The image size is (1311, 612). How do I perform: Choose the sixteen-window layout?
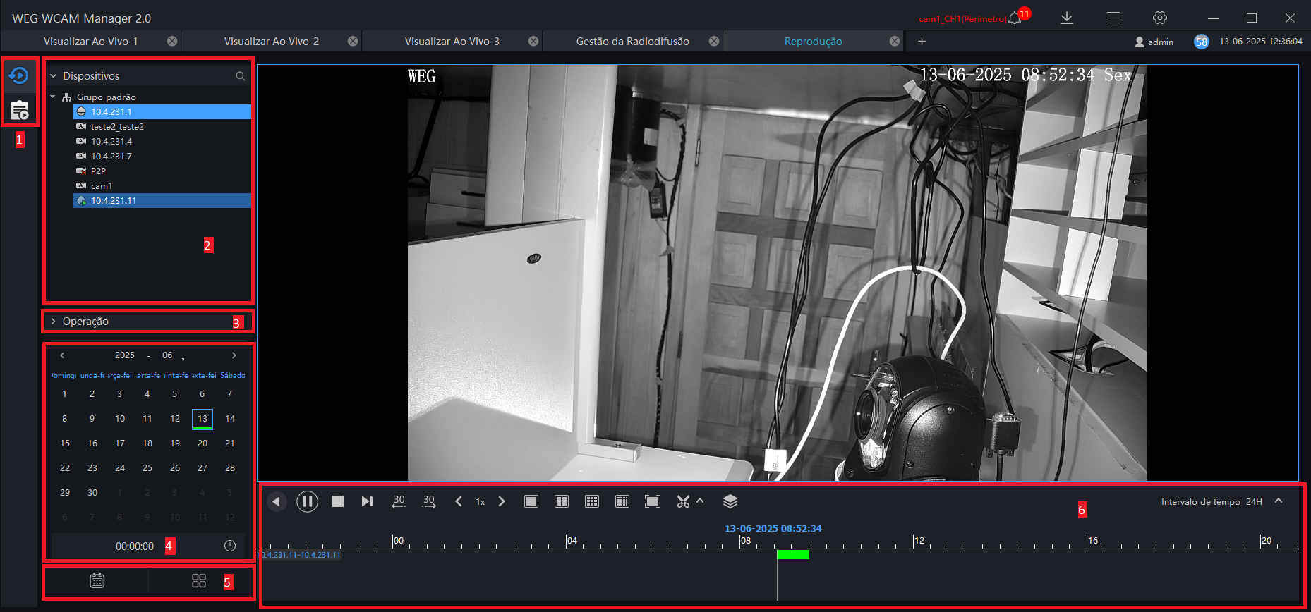point(622,501)
